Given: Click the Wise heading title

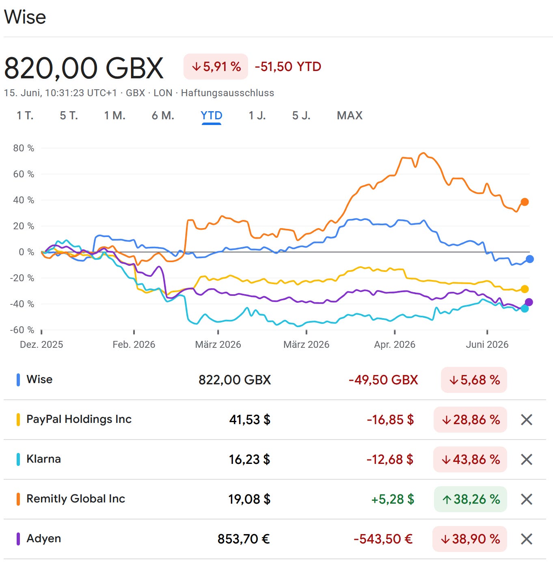Looking at the screenshot, I should [x=25, y=17].
